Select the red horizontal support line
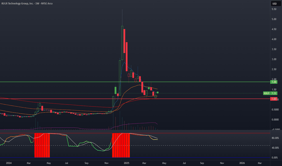This screenshot has width=282, height=166. (x=135, y=99)
